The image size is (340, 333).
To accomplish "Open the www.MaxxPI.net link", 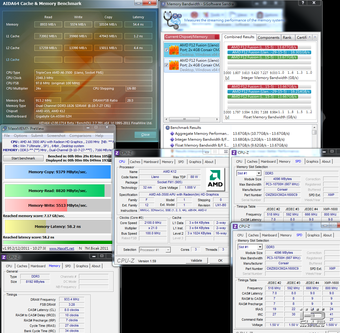I will coord(62,248).
